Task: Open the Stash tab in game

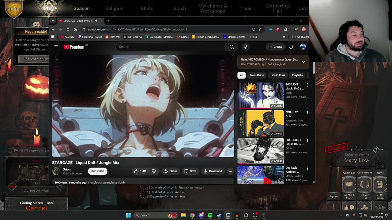Action: [179, 8]
